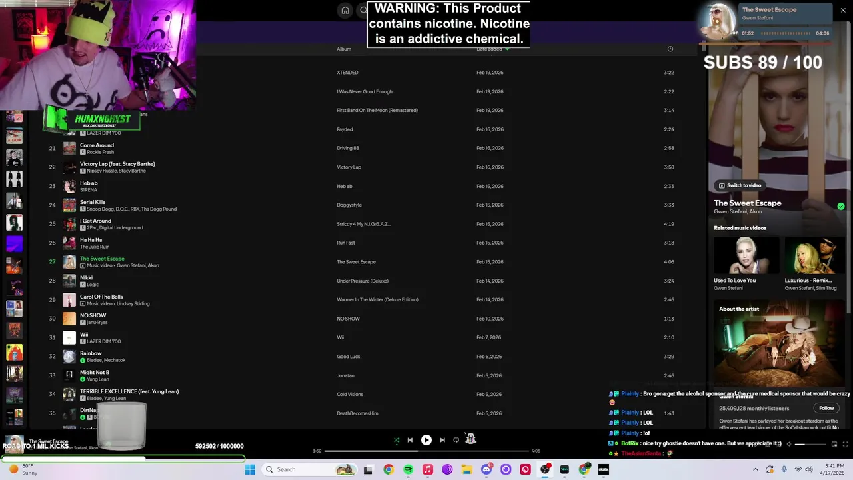Image resolution: width=853 pixels, height=480 pixels.
Task: Sort tracks by duration clock icon
Action: tap(670, 49)
